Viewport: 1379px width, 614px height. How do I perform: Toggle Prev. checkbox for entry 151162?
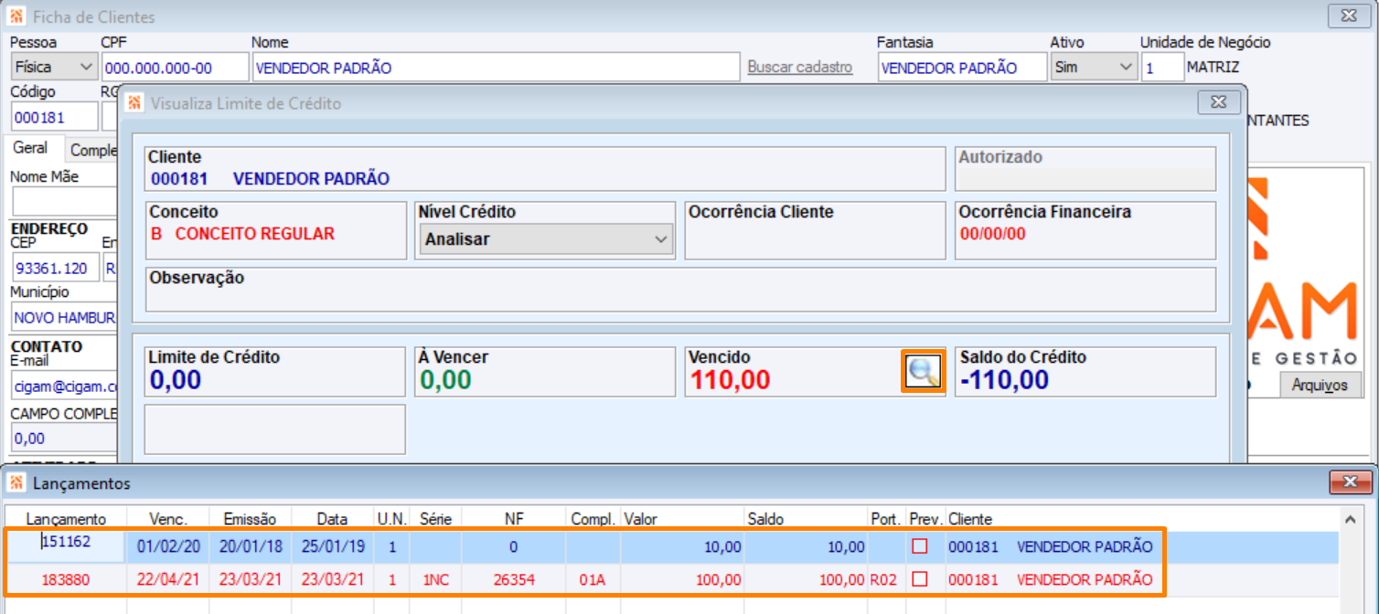(920, 546)
